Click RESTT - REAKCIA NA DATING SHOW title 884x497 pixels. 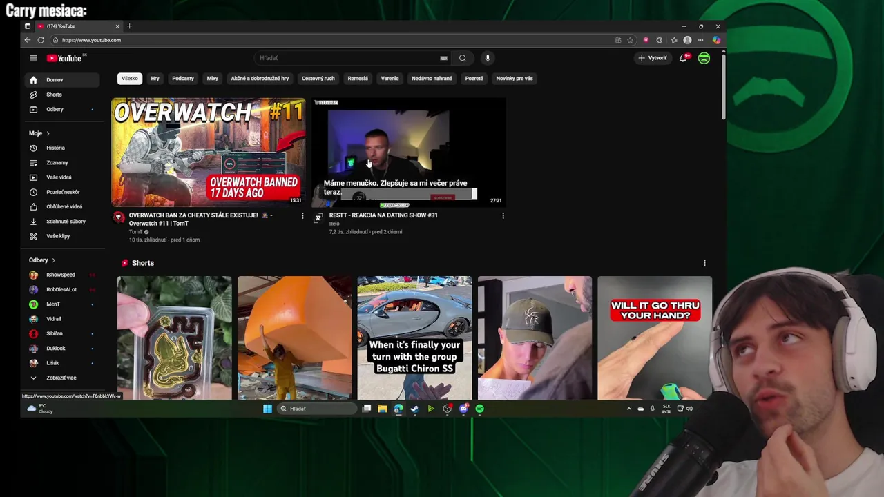(x=383, y=215)
